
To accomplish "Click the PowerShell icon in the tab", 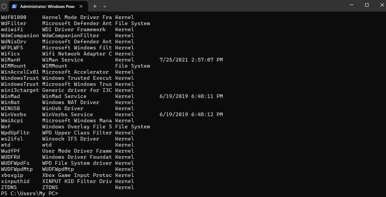I will (x=15, y=6).
